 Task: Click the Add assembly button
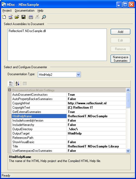click(120, 32)
